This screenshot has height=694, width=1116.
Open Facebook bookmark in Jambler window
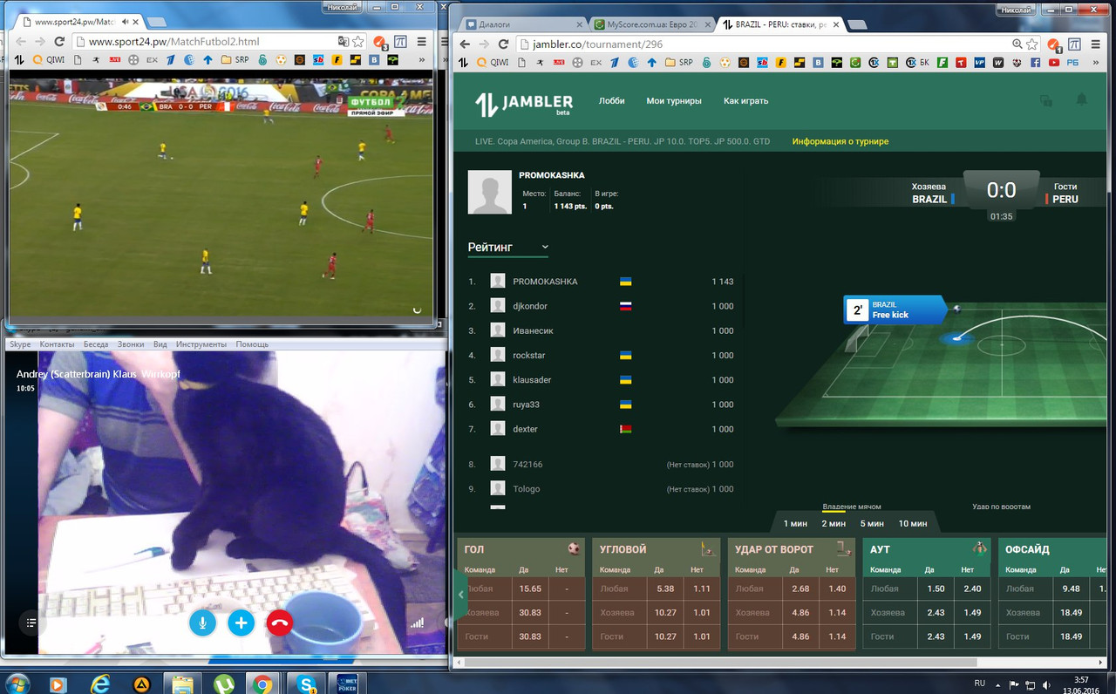1036,62
